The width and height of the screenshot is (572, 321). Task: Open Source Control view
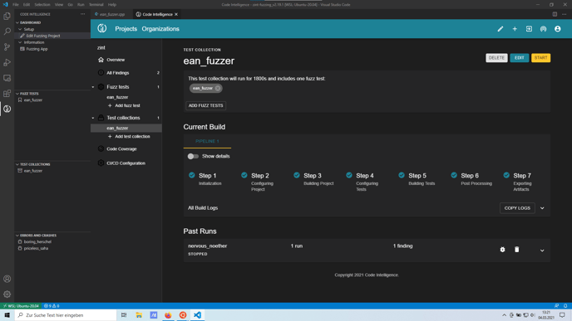7,47
